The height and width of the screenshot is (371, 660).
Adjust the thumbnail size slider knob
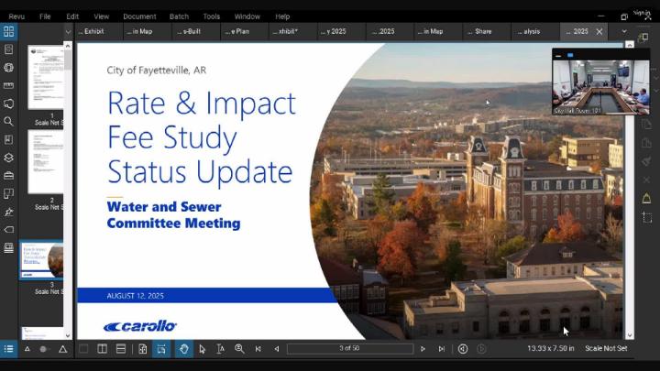(x=43, y=349)
